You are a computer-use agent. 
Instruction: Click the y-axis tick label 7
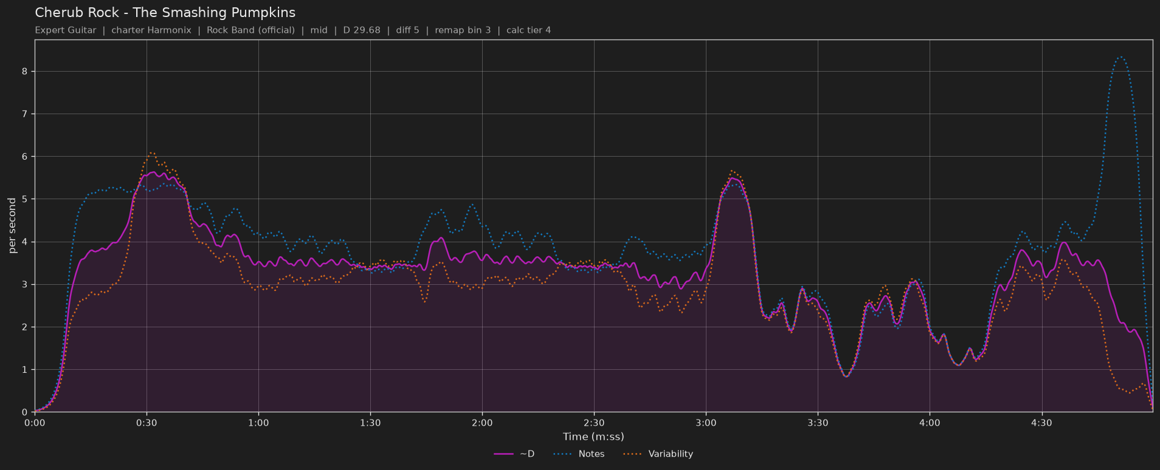pyautogui.click(x=25, y=114)
